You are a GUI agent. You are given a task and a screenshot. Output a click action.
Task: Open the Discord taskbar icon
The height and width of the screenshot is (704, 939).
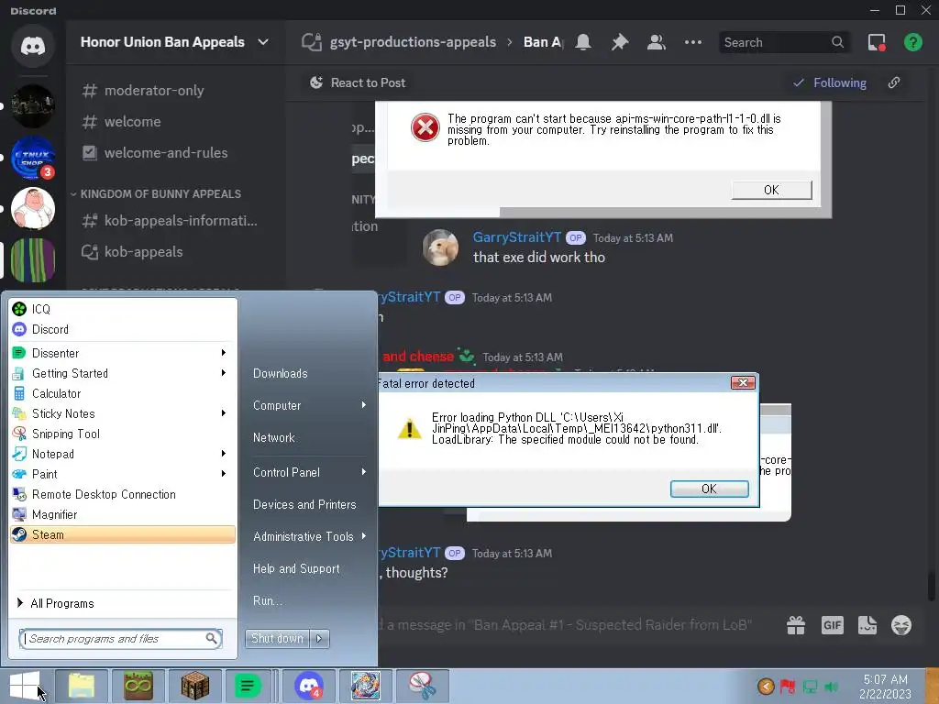point(309,686)
